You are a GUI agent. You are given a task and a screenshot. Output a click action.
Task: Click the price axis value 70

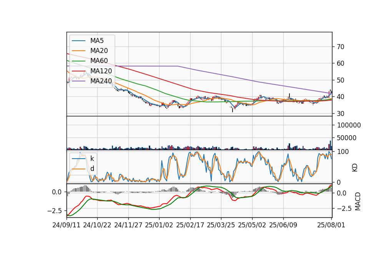(341, 47)
